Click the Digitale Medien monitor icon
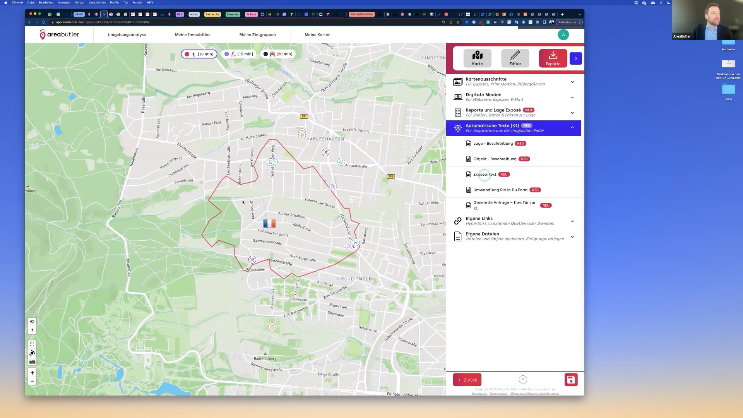Image resolution: width=743 pixels, height=418 pixels. (458, 97)
